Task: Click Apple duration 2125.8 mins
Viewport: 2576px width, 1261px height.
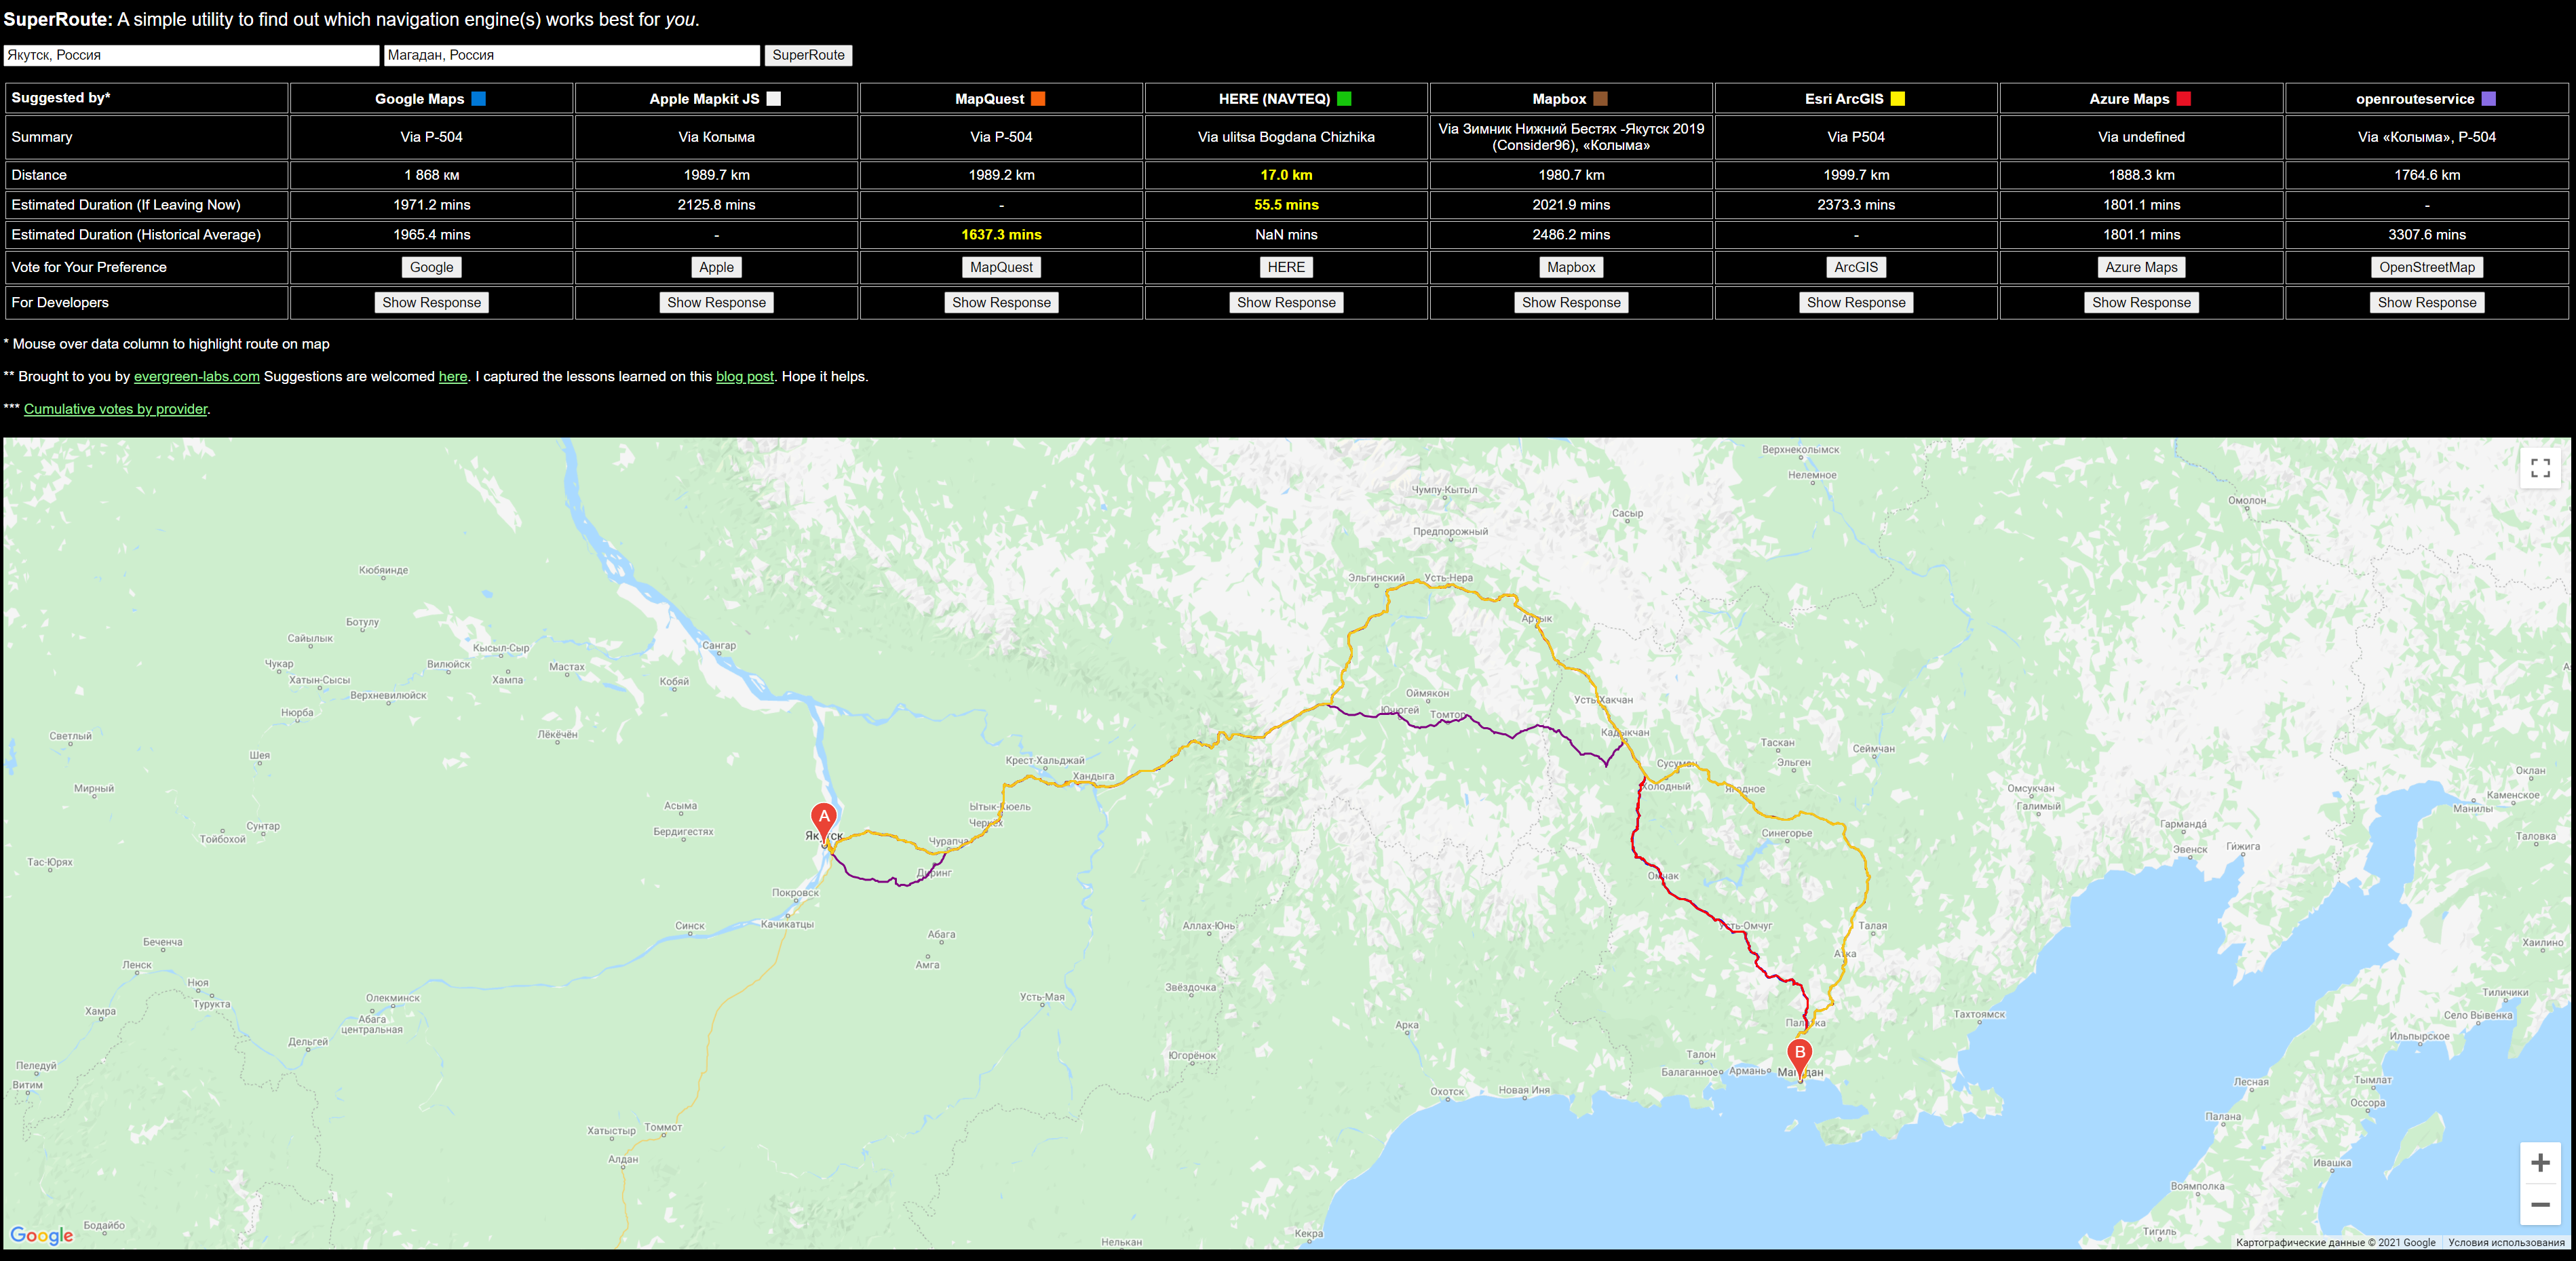Action: [716, 205]
